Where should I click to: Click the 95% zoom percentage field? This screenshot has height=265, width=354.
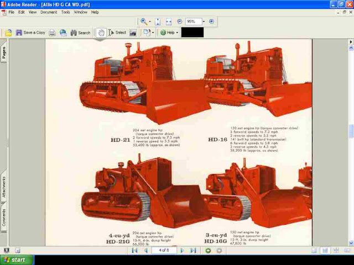pyautogui.click(x=194, y=22)
